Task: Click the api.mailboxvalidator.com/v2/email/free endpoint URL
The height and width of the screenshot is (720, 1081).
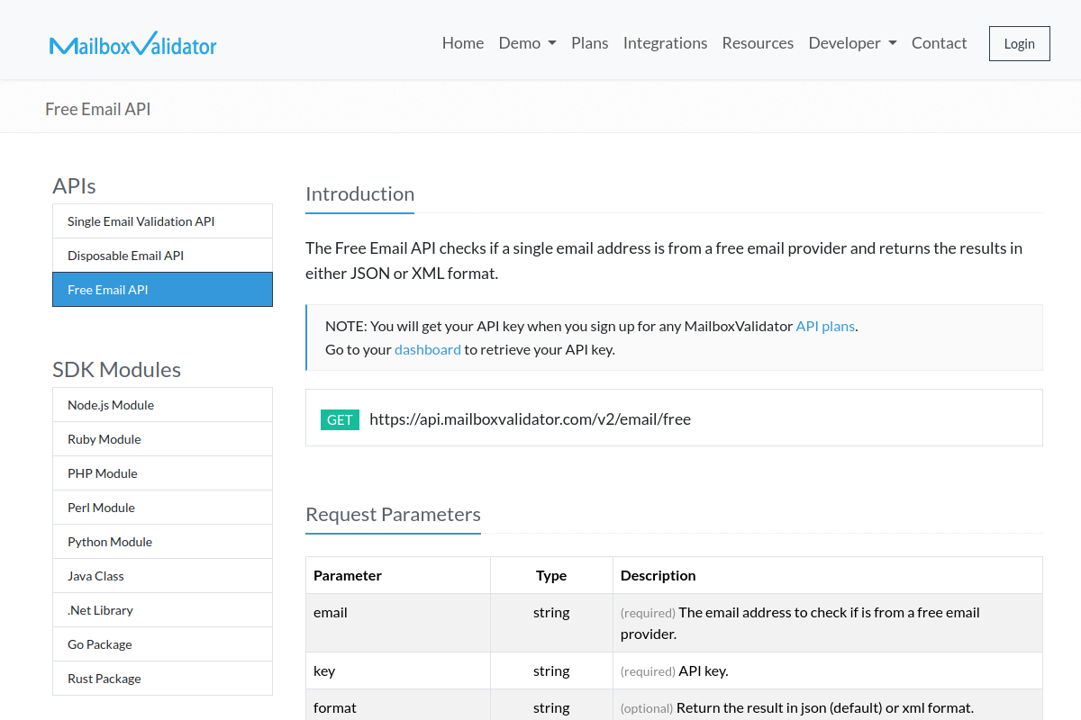Action: click(530, 418)
